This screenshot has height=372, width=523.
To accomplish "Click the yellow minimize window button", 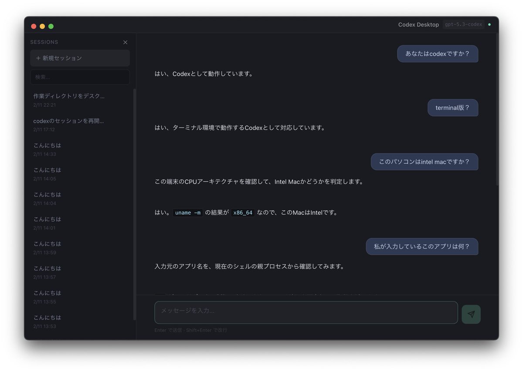I will 42,26.
